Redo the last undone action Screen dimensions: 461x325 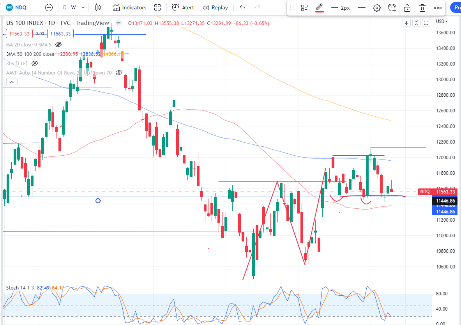(257, 8)
